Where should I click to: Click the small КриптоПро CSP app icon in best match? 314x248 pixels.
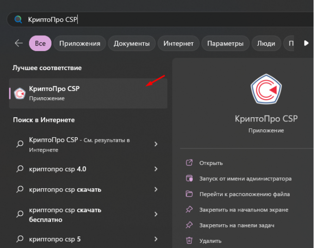pyautogui.click(x=19, y=94)
